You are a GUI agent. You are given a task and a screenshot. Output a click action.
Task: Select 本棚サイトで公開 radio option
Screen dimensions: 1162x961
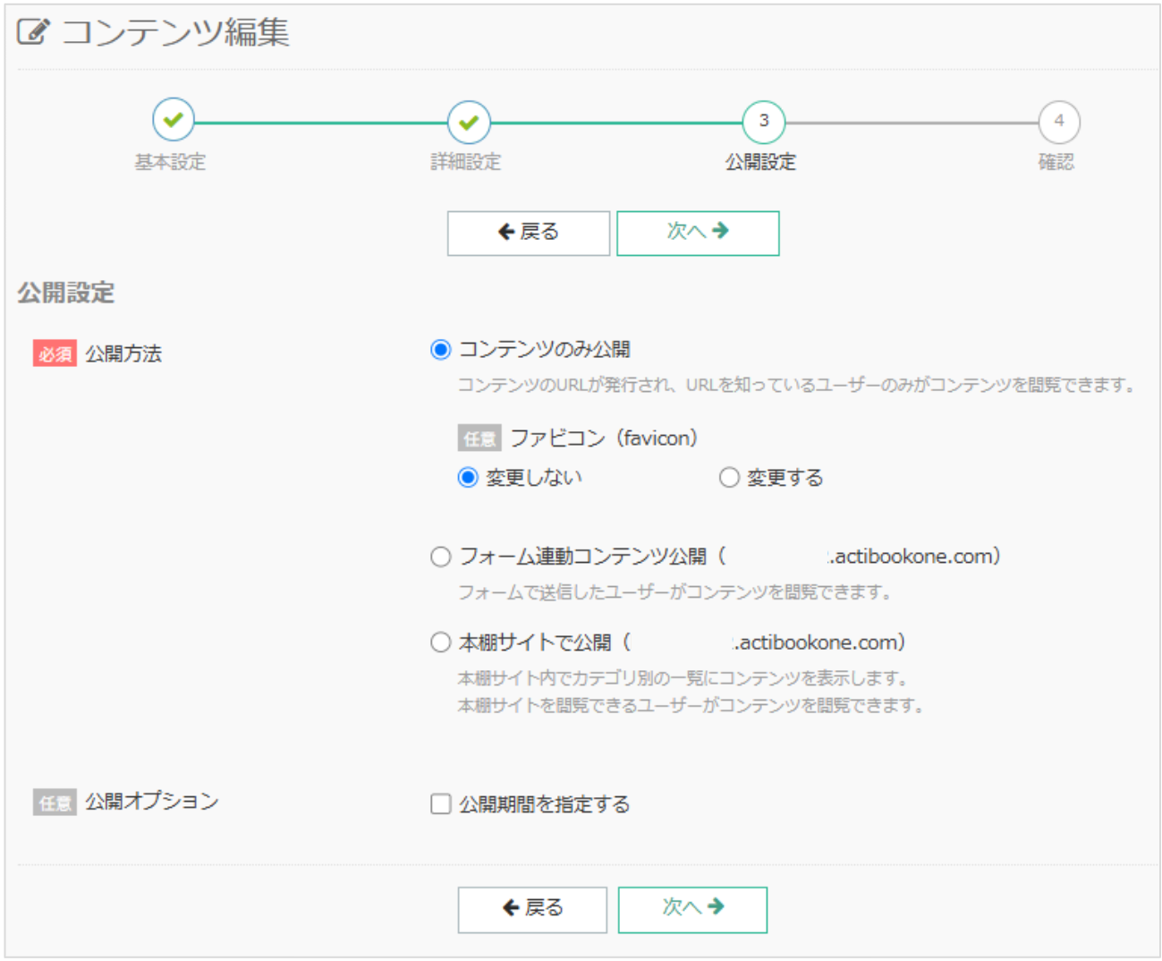click(440, 642)
